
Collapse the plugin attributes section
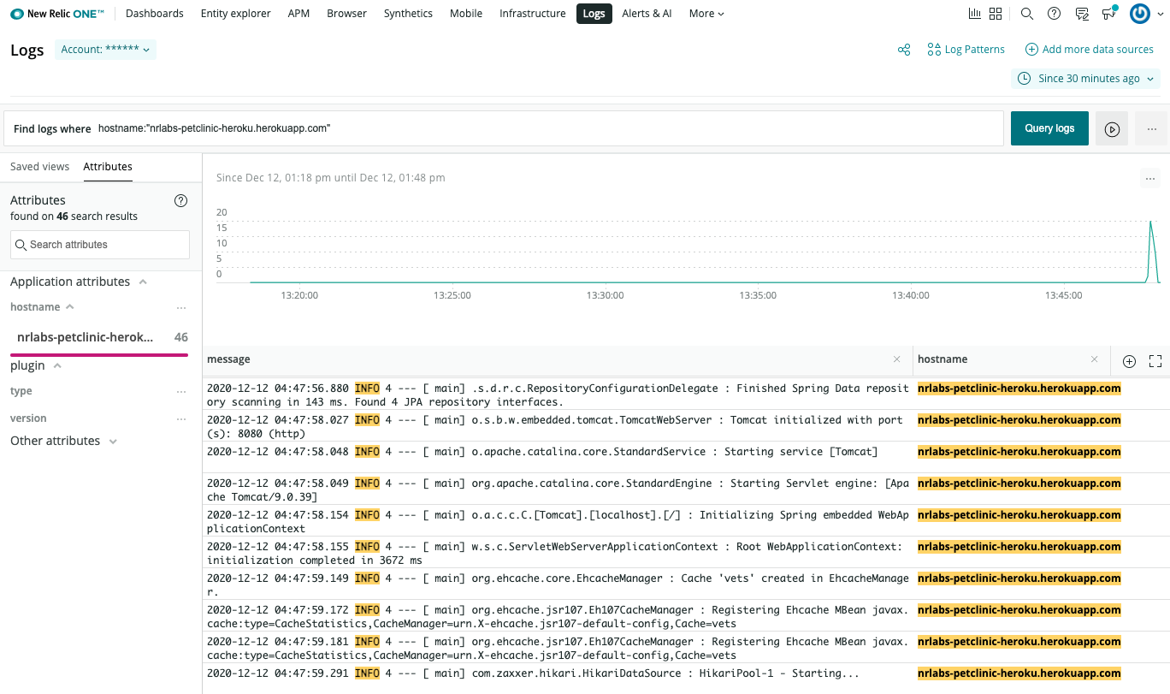pyautogui.click(x=57, y=365)
